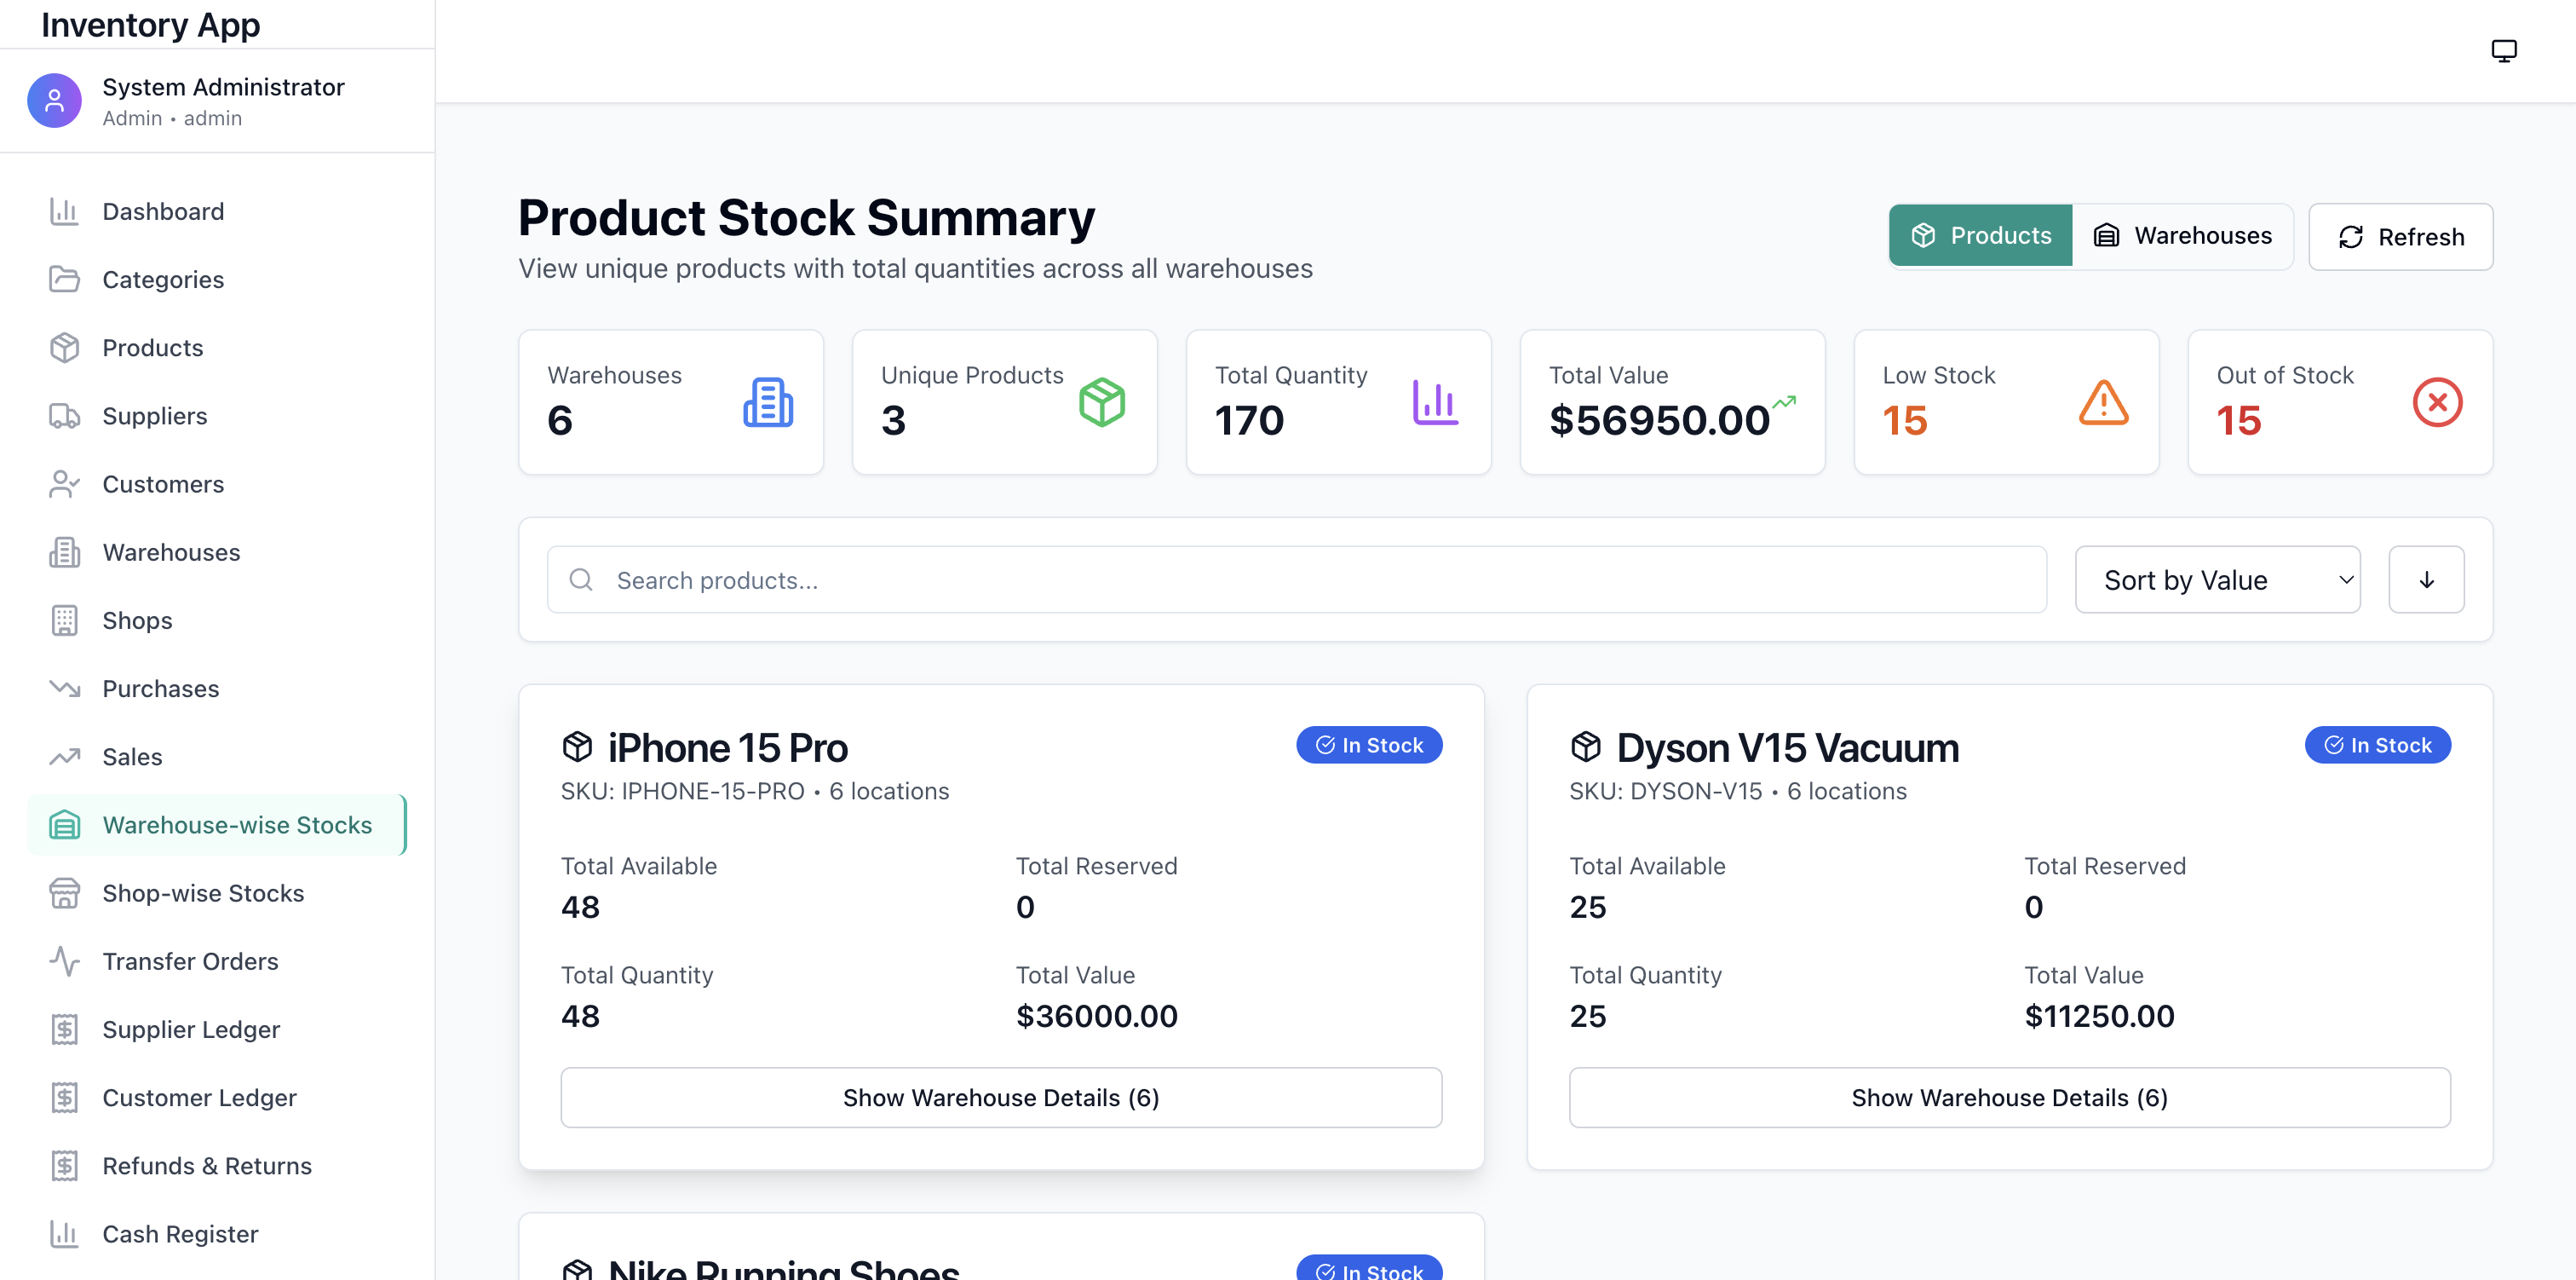
Task: Click the Total Value $56950.00 figure
Action: [1659, 419]
